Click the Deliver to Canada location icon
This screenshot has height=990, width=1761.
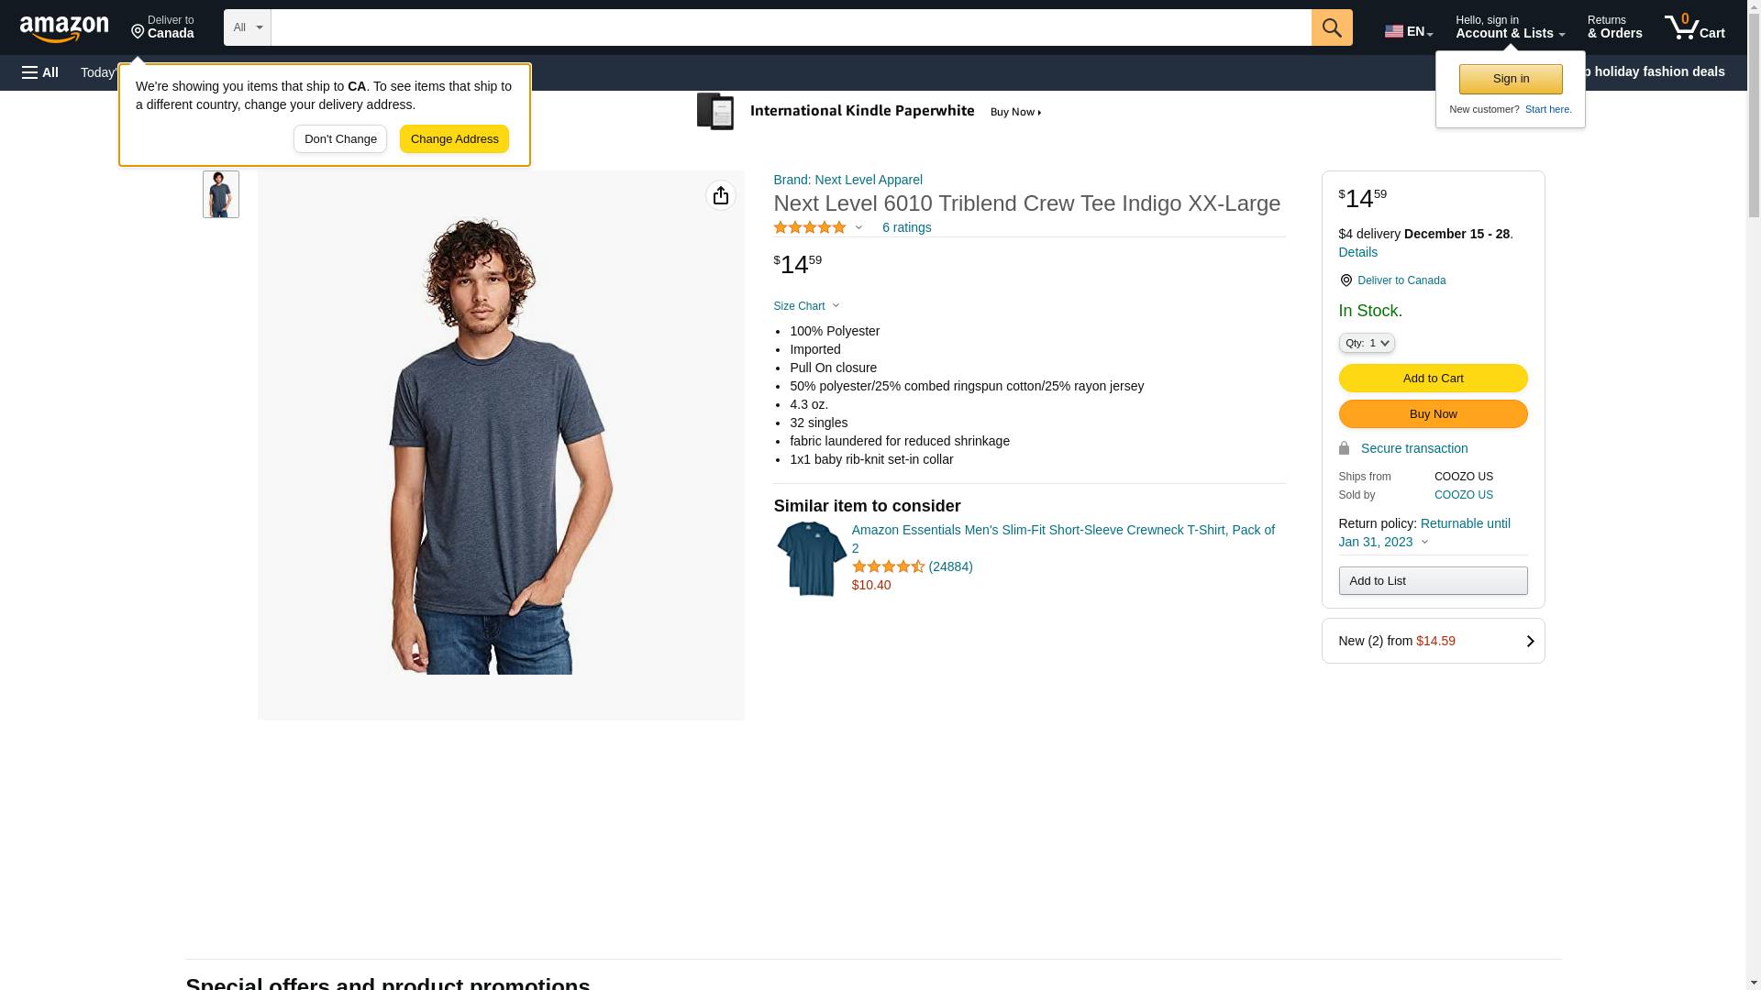(1346, 280)
